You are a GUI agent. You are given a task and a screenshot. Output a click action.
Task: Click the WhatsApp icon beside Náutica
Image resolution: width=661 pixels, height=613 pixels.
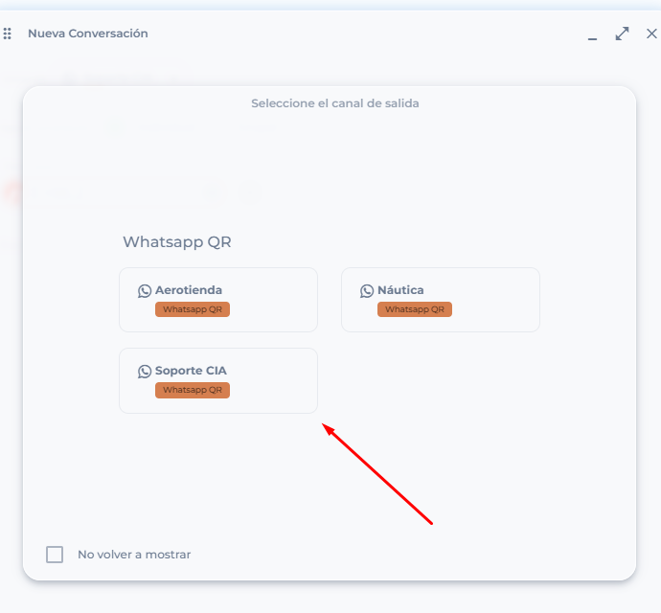click(367, 290)
